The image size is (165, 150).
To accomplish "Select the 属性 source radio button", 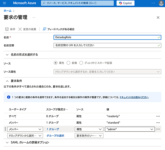I will coord(55,63).
